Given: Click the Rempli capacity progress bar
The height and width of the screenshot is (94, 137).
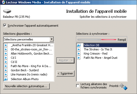Looking at the screenshot, I should coord(97,40).
